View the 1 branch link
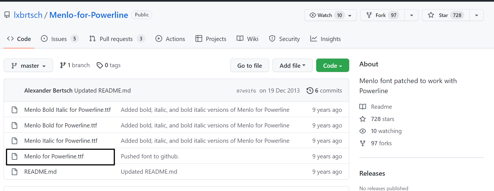 pyautogui.click(x=75, y=65)
